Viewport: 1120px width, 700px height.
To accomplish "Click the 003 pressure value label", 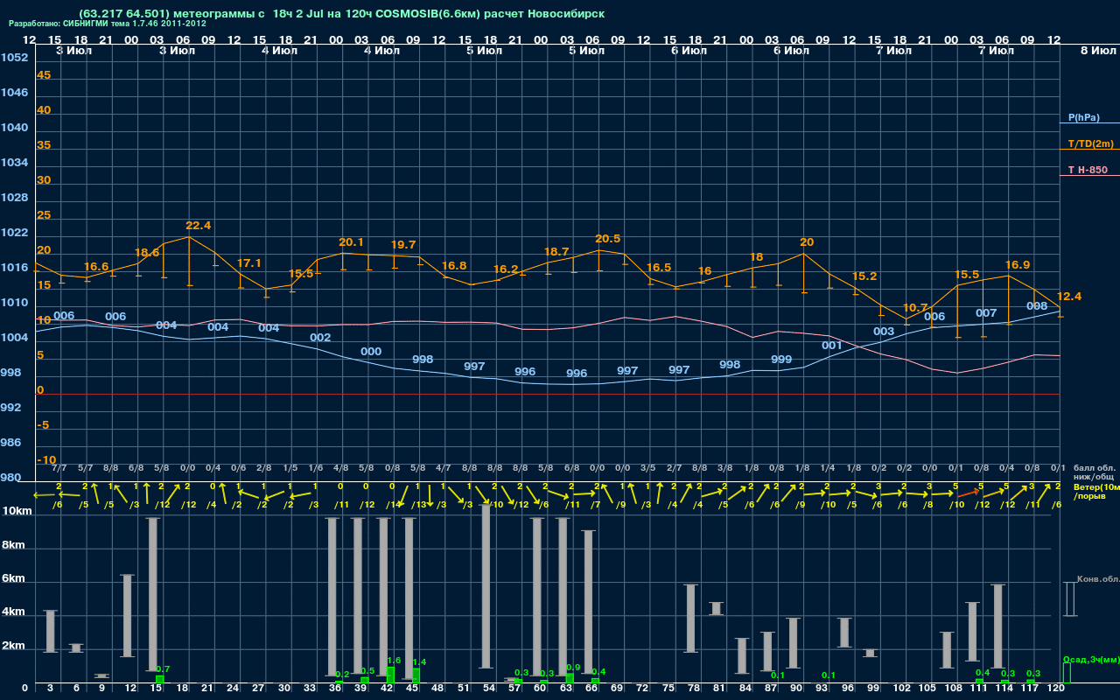I will [884, 332].
